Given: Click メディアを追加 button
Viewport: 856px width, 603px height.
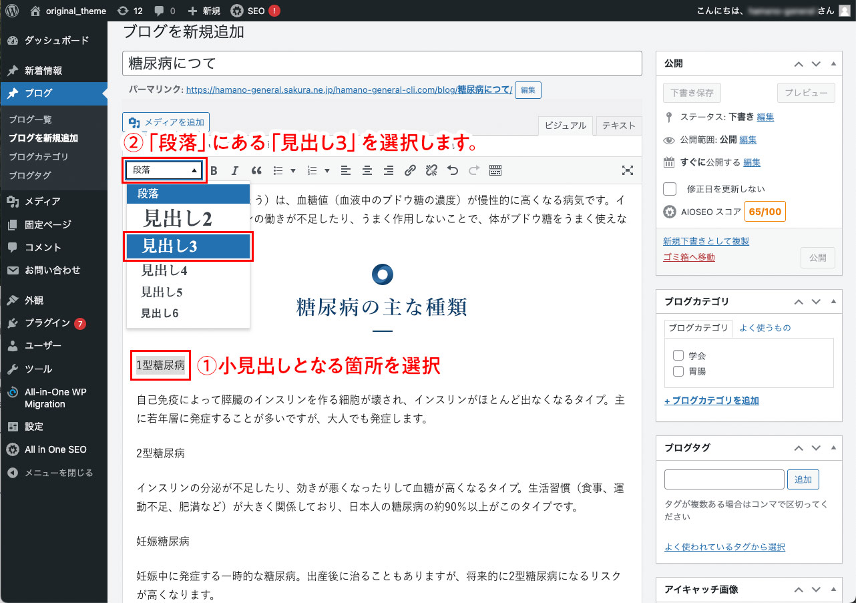Looking at the screenshot, I should [166, 122].
